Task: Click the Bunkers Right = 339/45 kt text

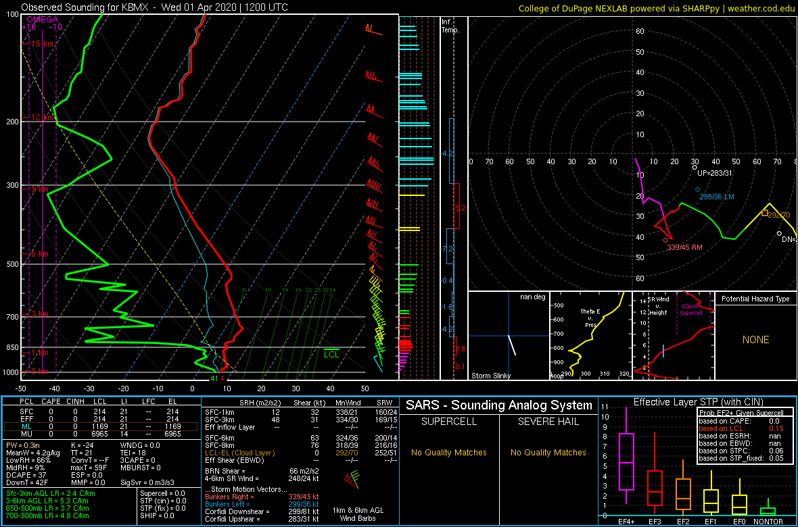Action: (262, 497)
